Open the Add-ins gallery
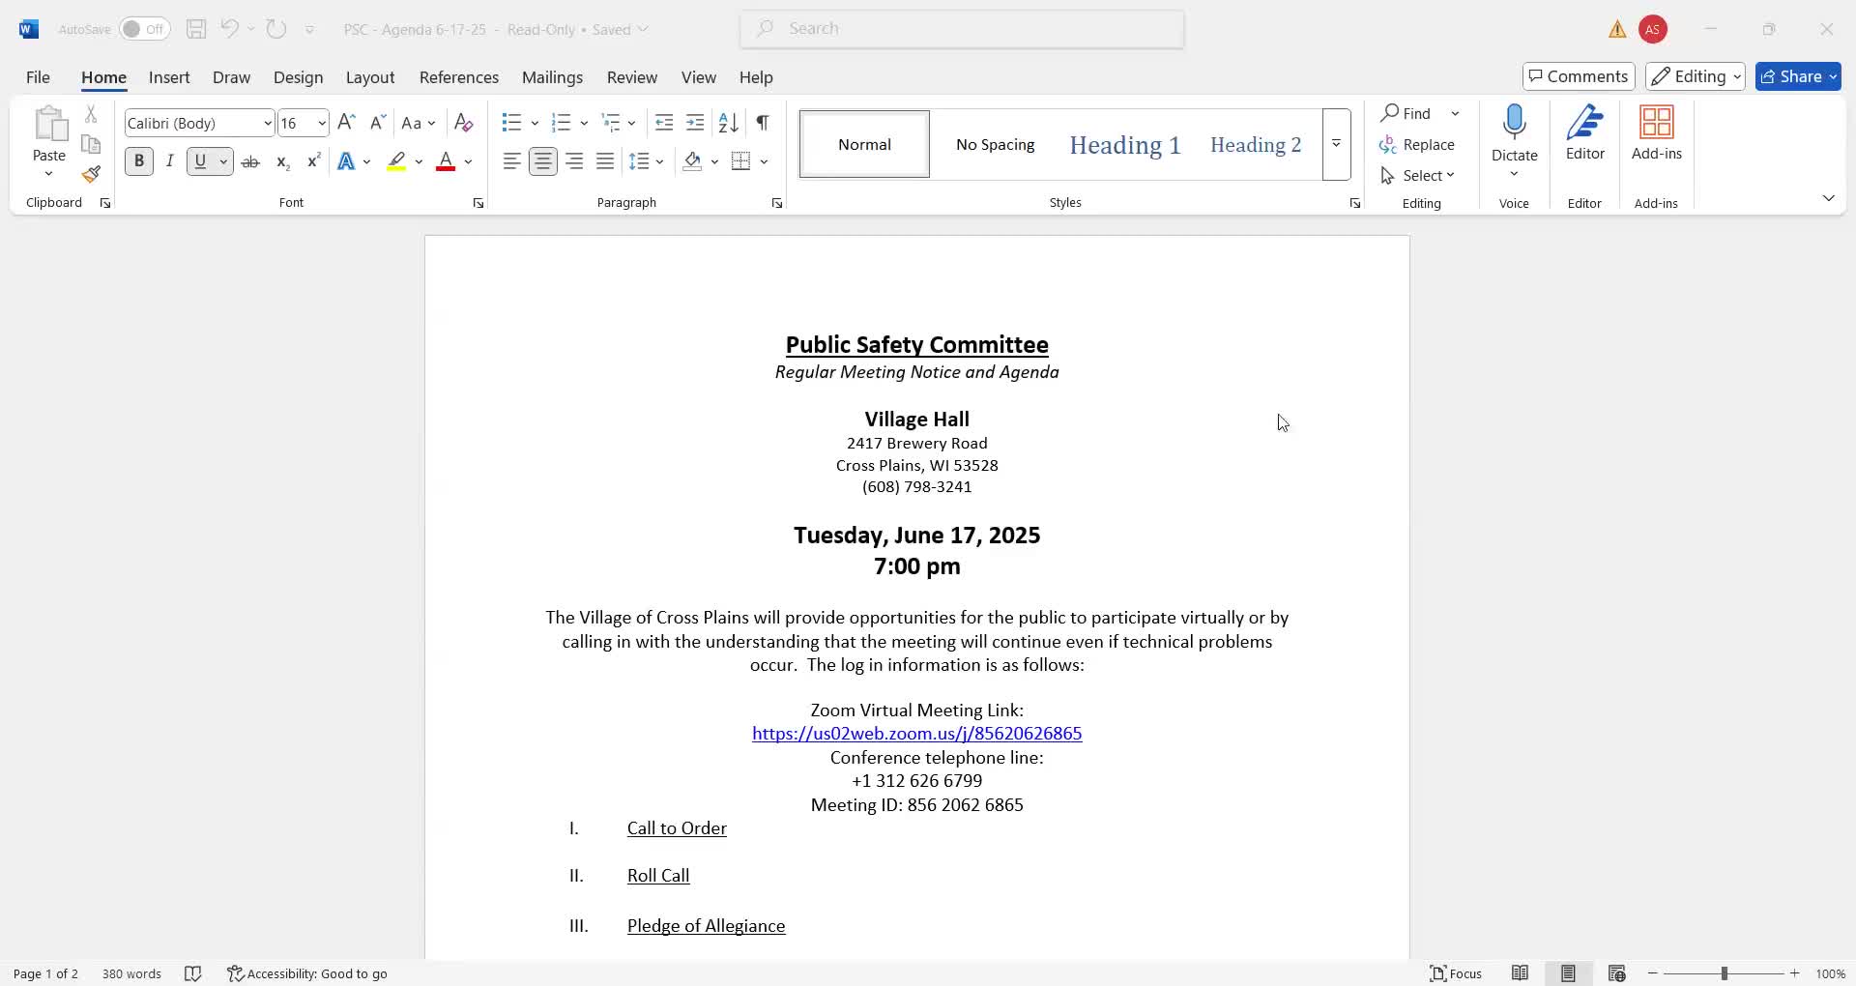This screenshot has width=1856, height=986. point(1657,133)
